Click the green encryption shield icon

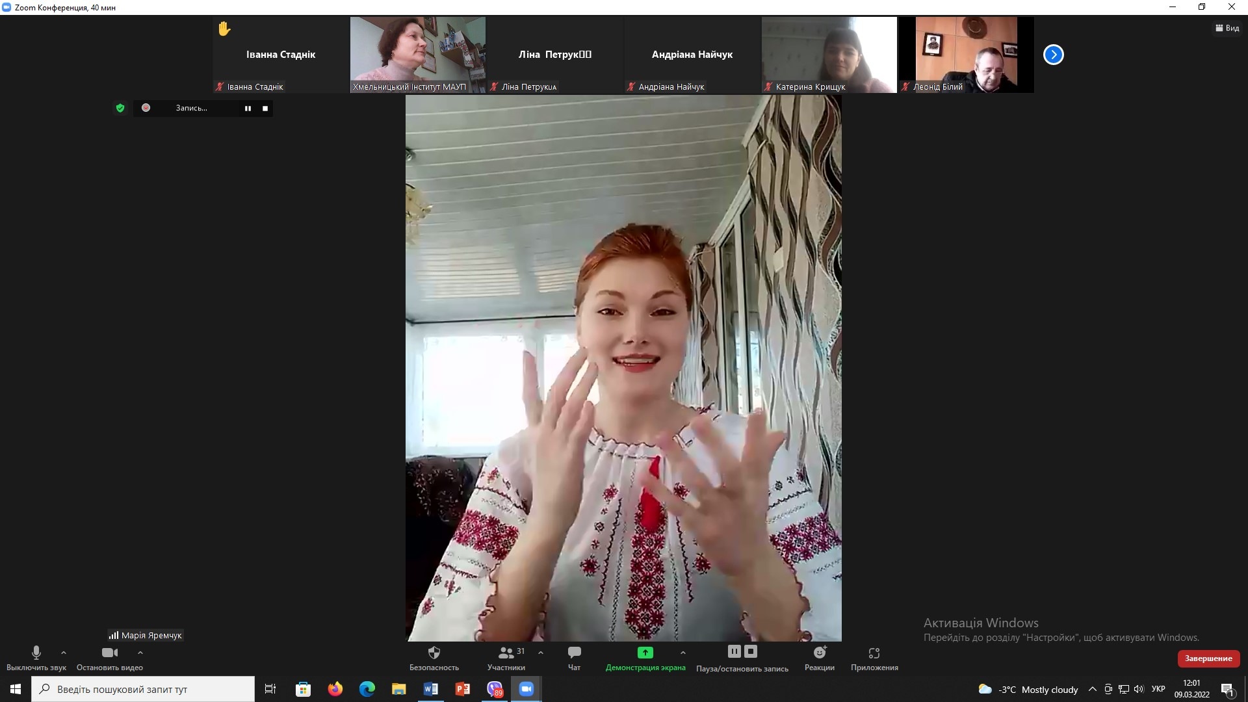coord(120,108)
